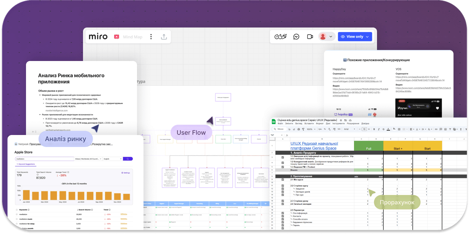Image resolution: width=469 pixels, height=234 pixels.
Task: Click the Miro board export (upload) icon
Action: pyautogui.click(x=164, y=37)
